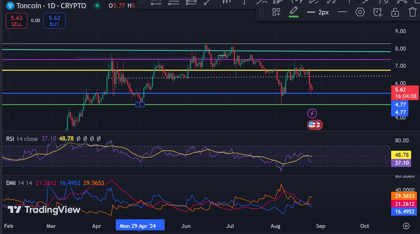The height and width of the screenshot is (234, 420).
Task: Click the yellow 48.78 value in RSI legend
Action: point(66,139)
